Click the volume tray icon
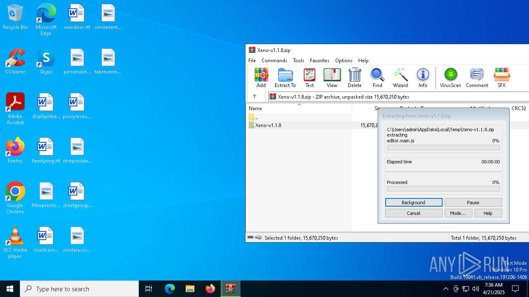 click(x=476, y=289)
